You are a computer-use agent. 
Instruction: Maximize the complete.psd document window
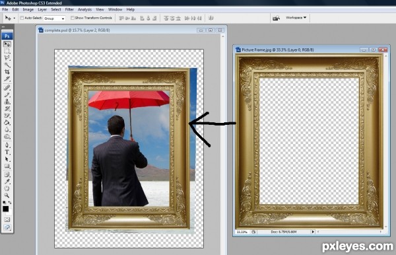(210, 30)
